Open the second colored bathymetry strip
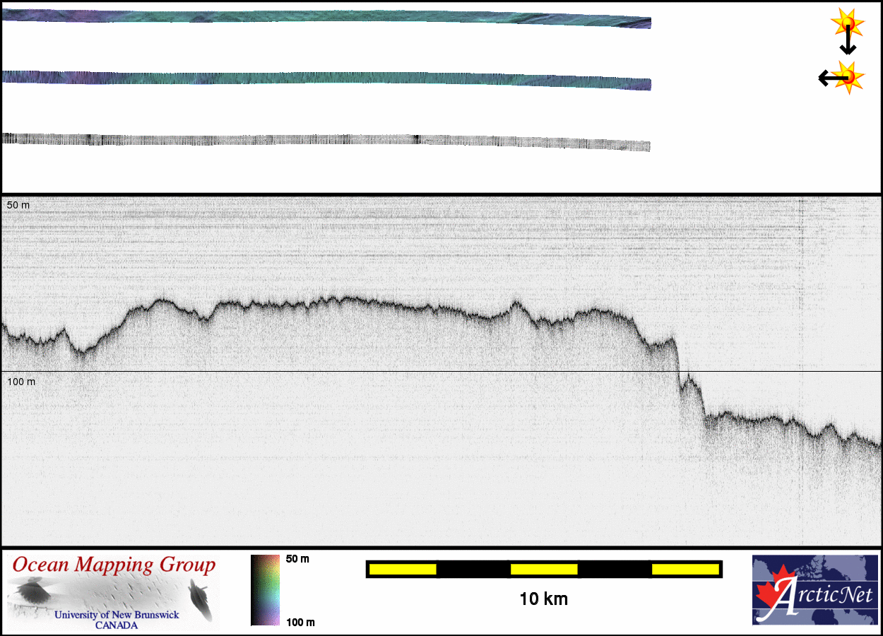The width and height of the screenshot is (883, 636). [325, 78]
